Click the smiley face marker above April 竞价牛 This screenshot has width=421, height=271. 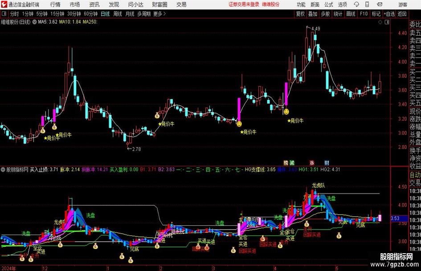286,111
